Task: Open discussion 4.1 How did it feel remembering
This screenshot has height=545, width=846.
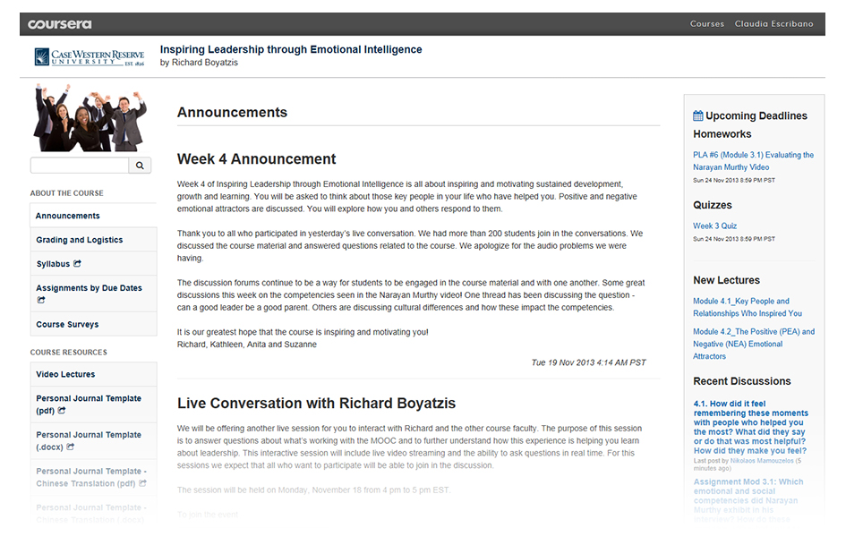Action: point(750,427)
